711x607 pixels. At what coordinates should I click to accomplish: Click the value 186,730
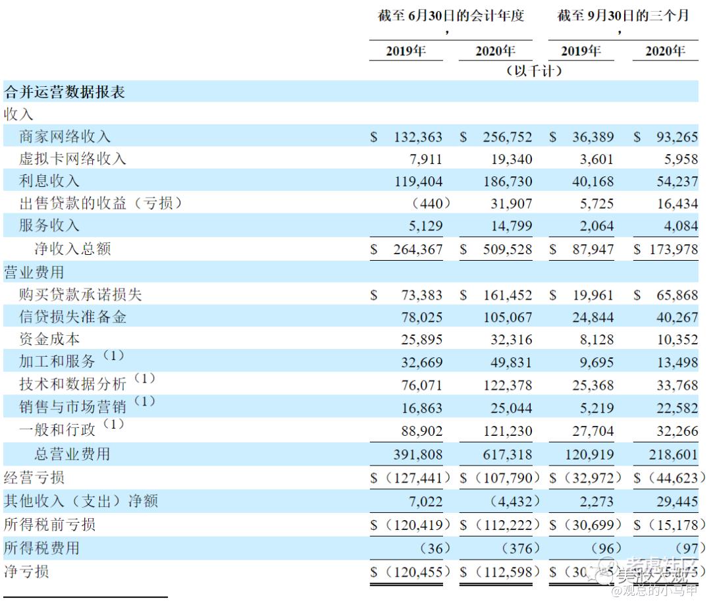tap(508, 181)
